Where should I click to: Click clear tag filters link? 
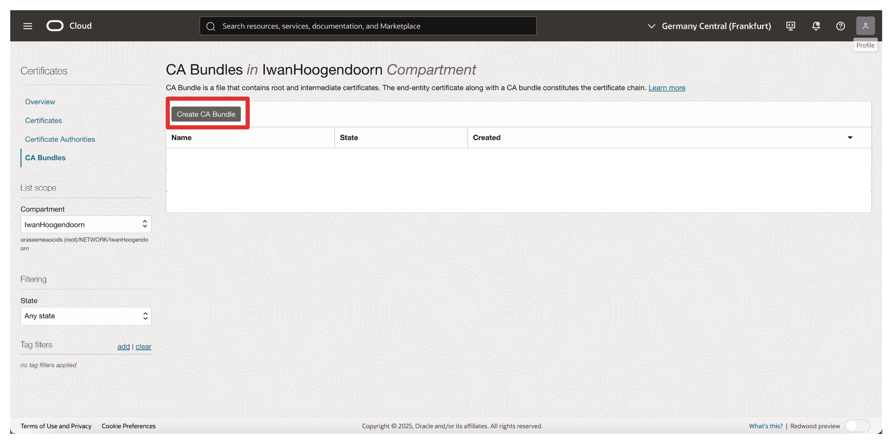pos(144,347)
